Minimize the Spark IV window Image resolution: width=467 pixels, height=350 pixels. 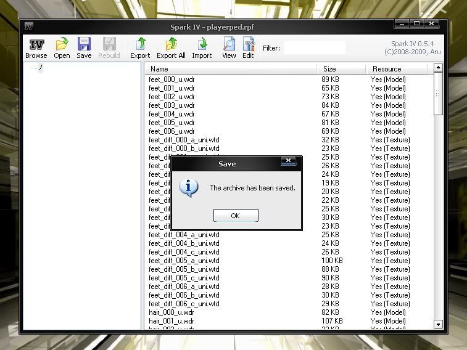(402, 23)
